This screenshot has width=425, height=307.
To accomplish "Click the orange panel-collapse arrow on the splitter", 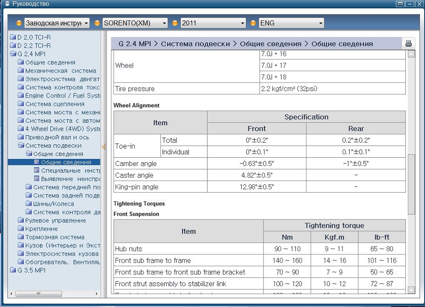I will click(103, 146).
